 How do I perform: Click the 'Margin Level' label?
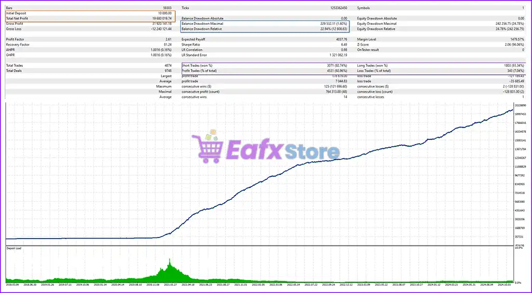366,39
